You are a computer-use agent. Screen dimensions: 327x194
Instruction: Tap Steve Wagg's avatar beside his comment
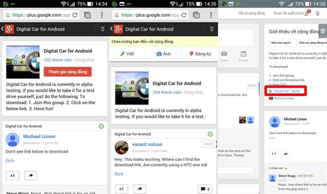click(x=272, y=178)
